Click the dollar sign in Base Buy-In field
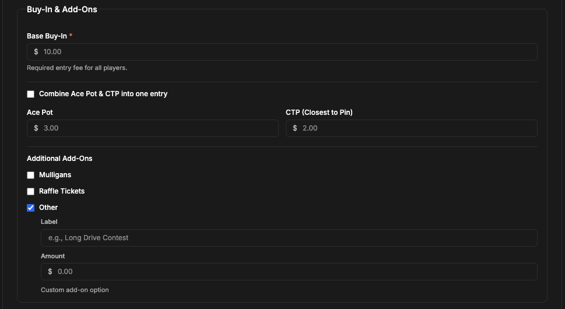This screenshot has height=309, width=565. coord(36,52)
